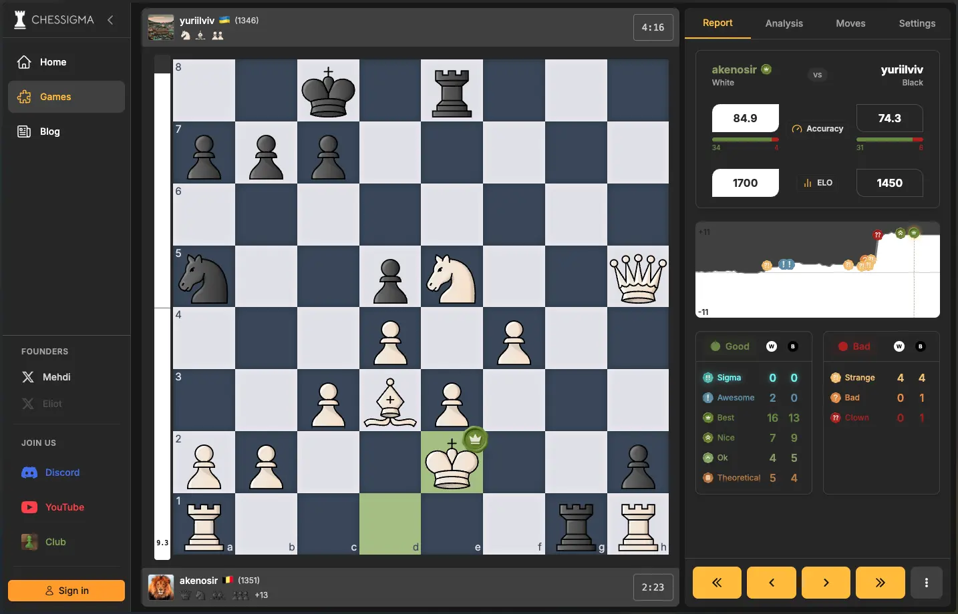958x614 pixels.
Task: Jump to final move with double-arrow button
Action: point(880,583)
